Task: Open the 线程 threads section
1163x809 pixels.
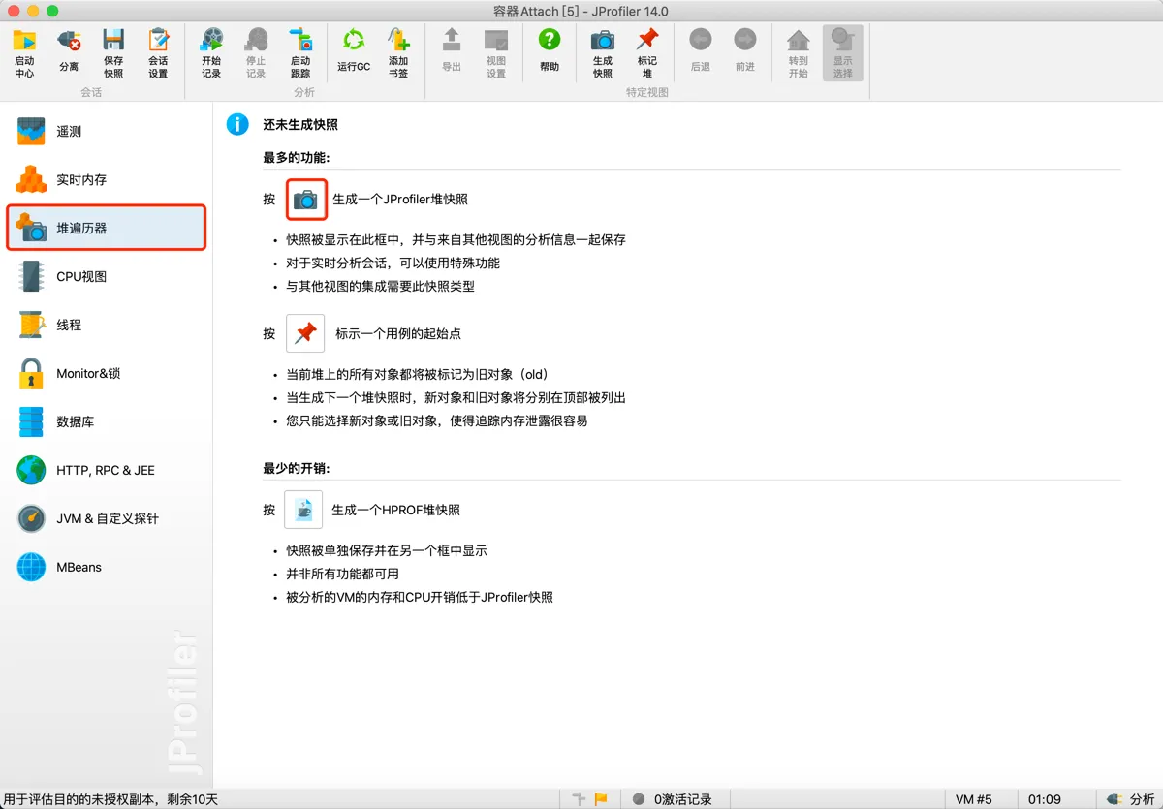Action: tap(107, 326)
